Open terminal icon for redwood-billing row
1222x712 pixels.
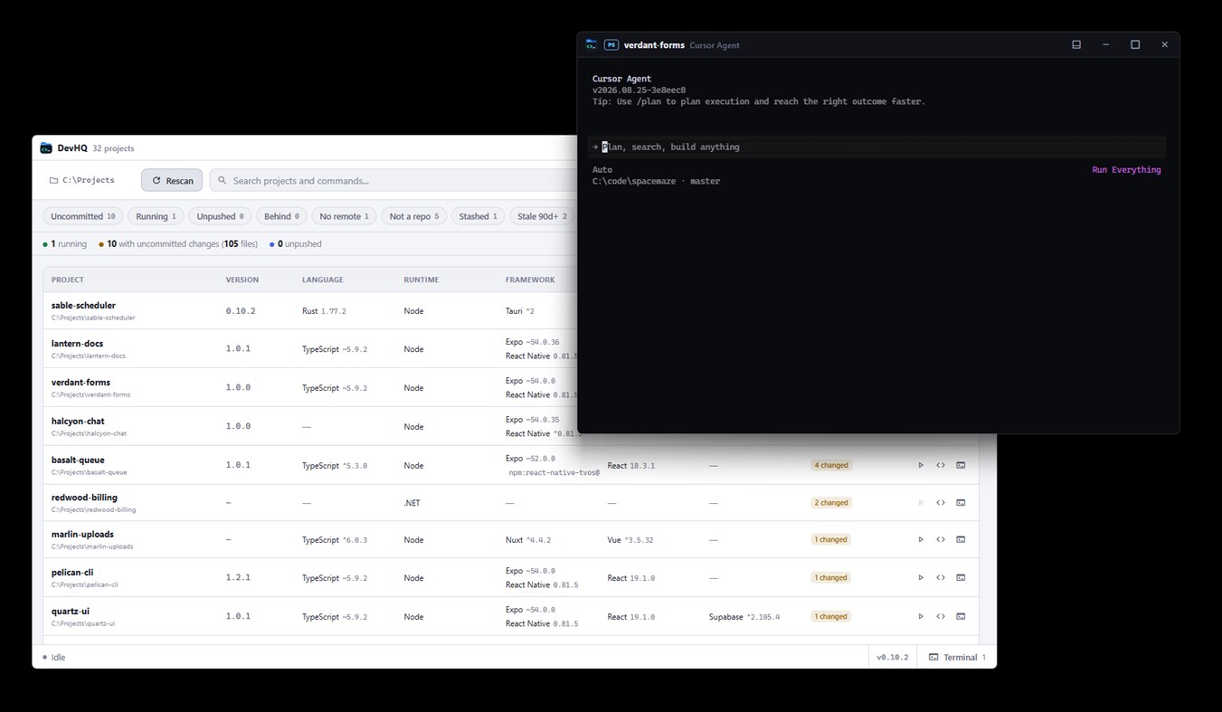tap(961, 502)
